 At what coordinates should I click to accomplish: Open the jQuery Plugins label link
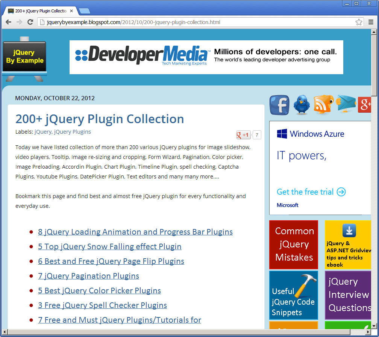72,132
